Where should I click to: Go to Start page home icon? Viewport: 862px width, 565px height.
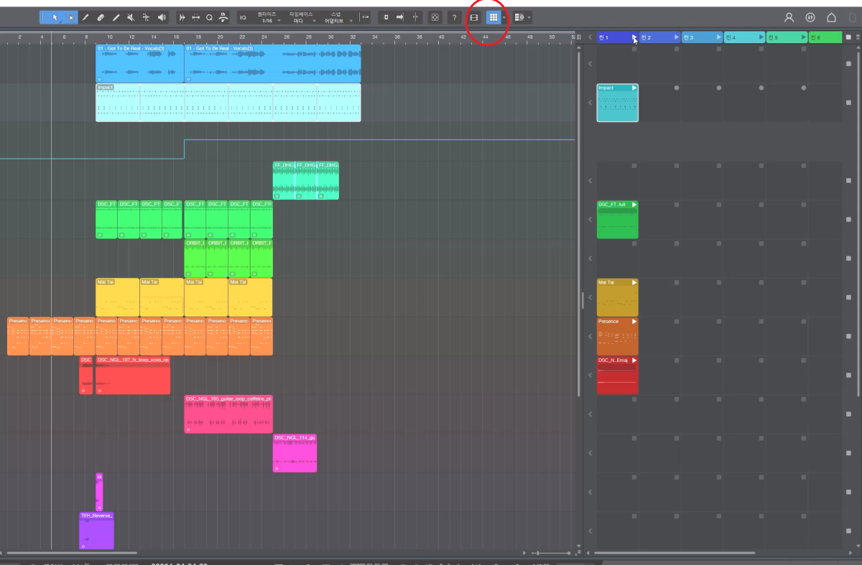coord(832,17)
